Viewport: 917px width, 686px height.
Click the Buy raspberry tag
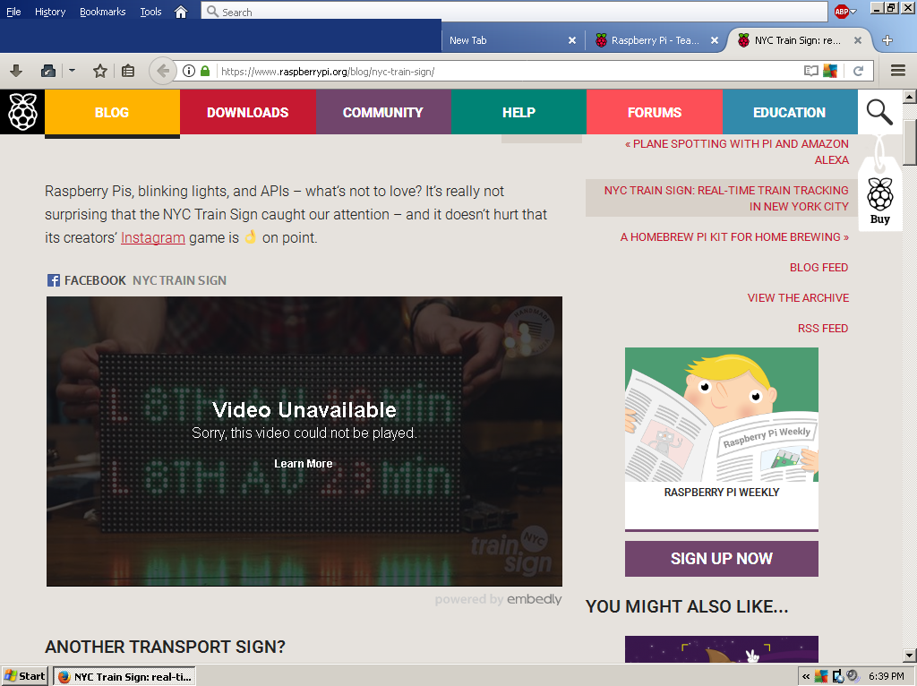point(879,193)
